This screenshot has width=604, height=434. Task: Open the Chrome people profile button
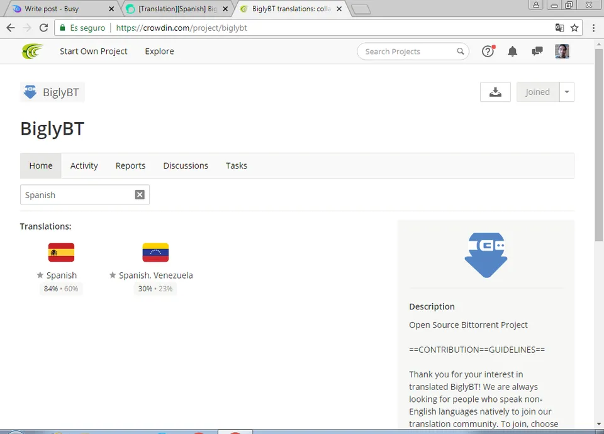coord(536,5)
